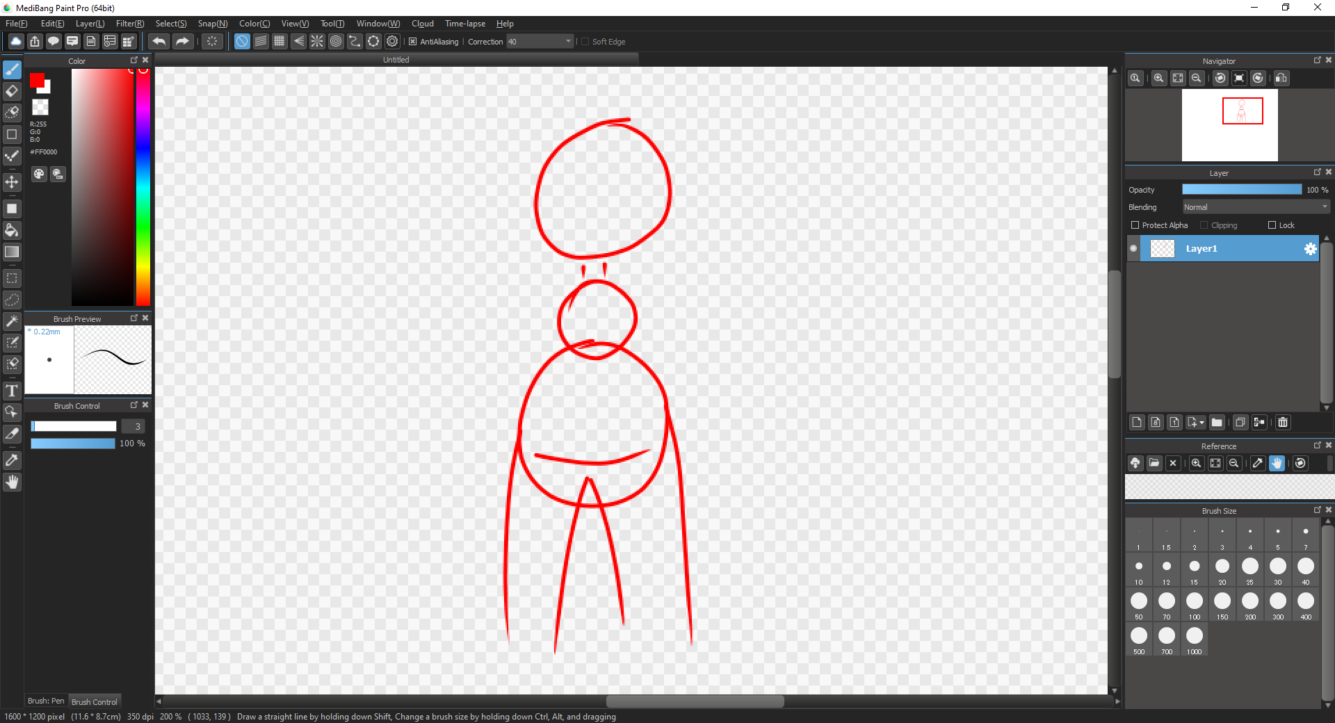1335x723 pixels.
Task: Undock the Brush Preview panel
Action: (x=134, y=318)
